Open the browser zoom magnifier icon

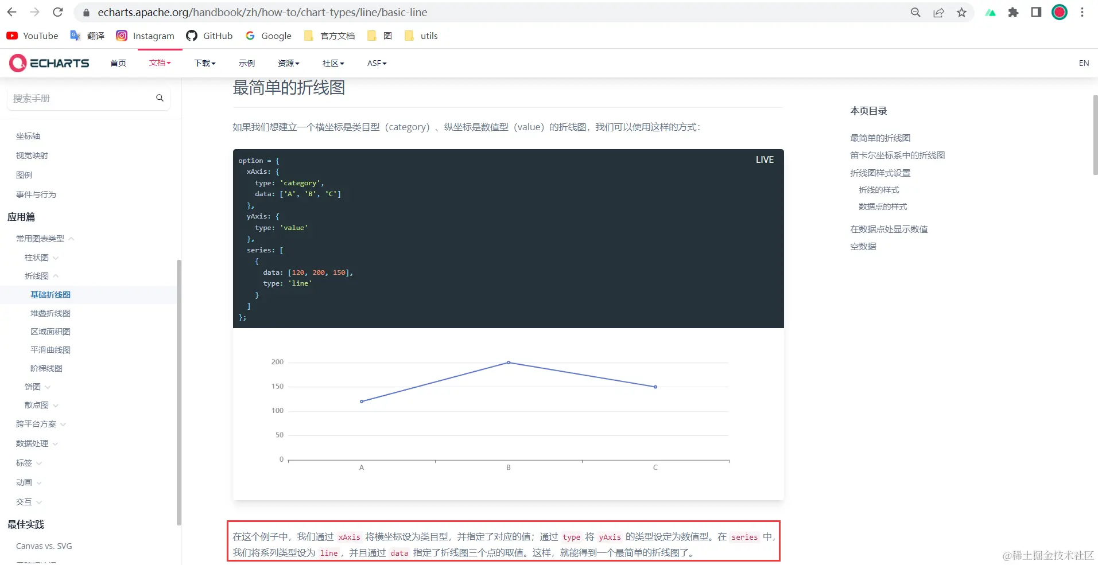click(x=915, y=13)
